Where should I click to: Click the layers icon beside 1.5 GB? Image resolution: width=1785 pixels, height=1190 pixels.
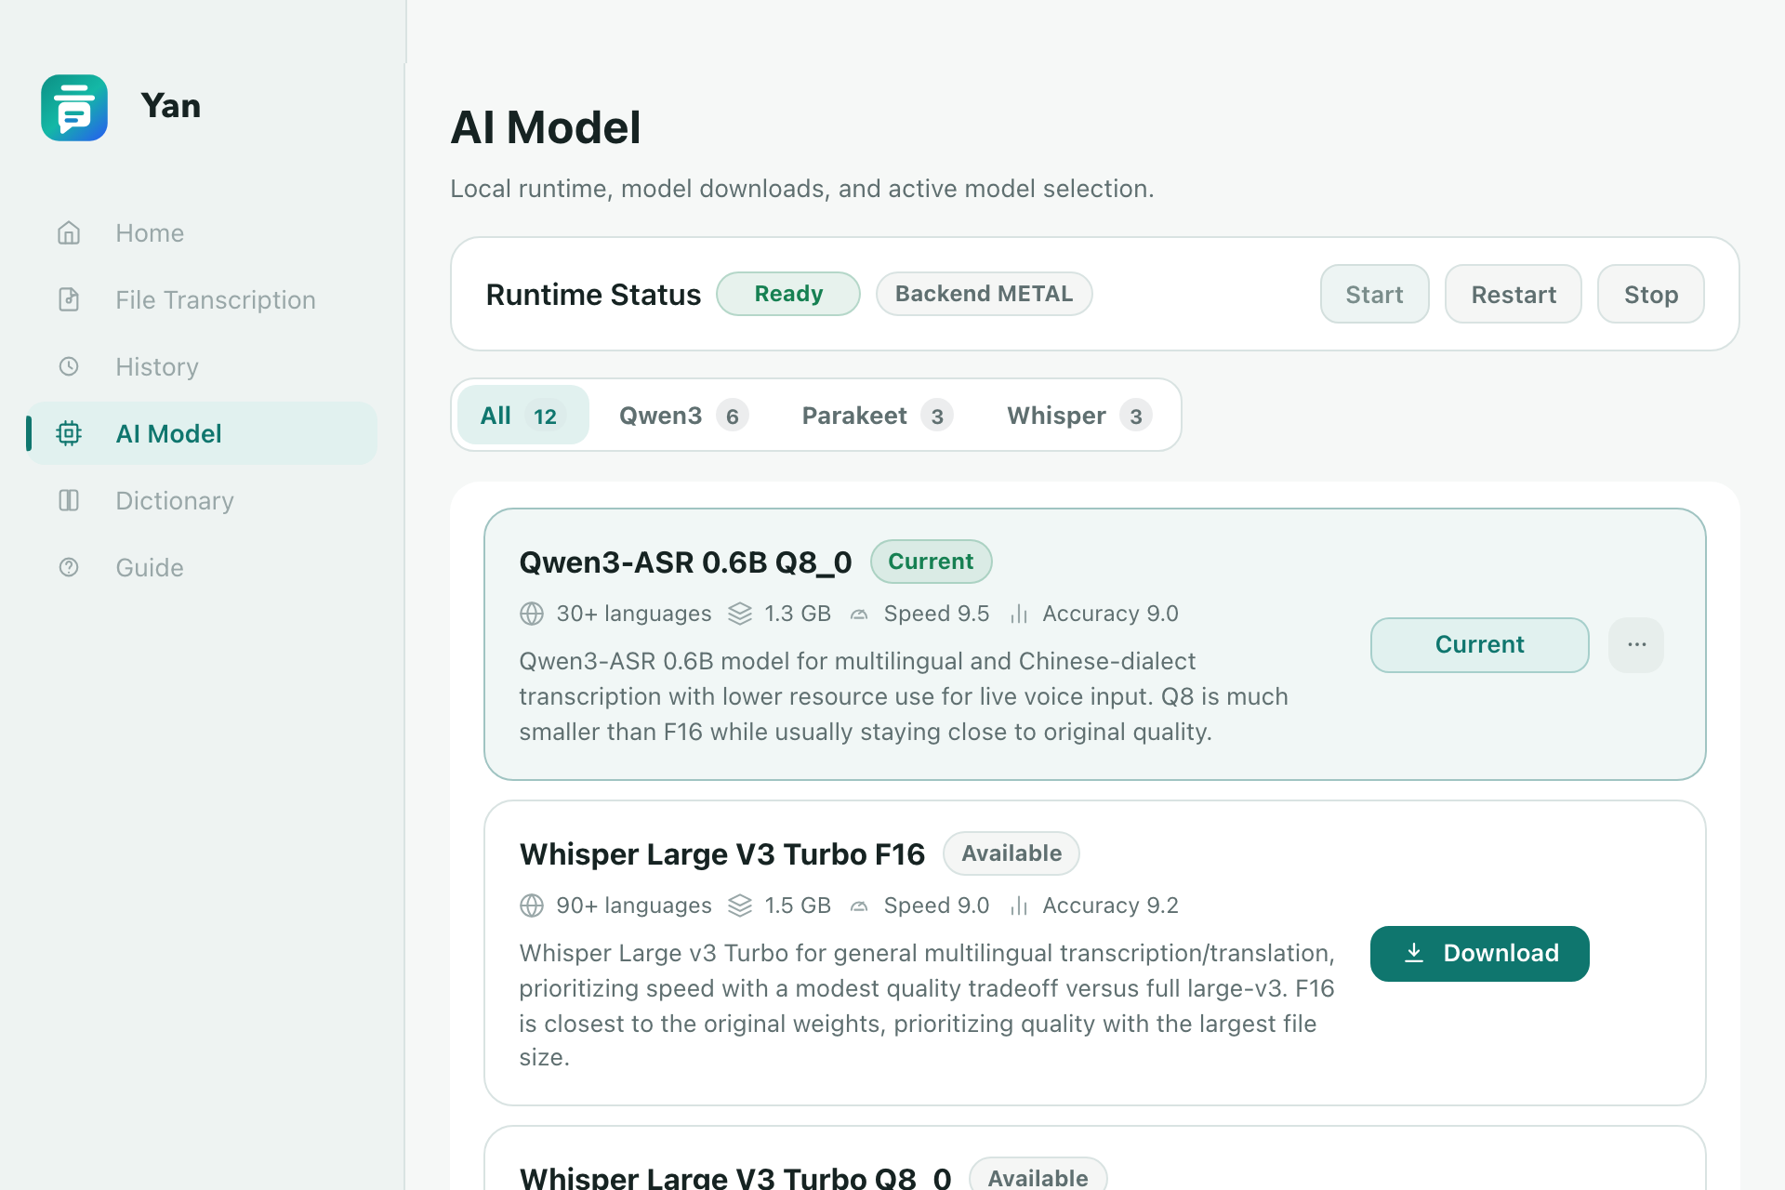(740, 906)
